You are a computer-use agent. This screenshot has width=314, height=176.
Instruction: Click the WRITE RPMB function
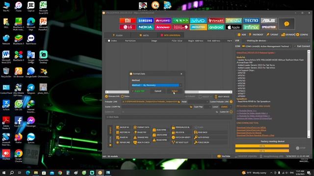(x=160, y=135)
